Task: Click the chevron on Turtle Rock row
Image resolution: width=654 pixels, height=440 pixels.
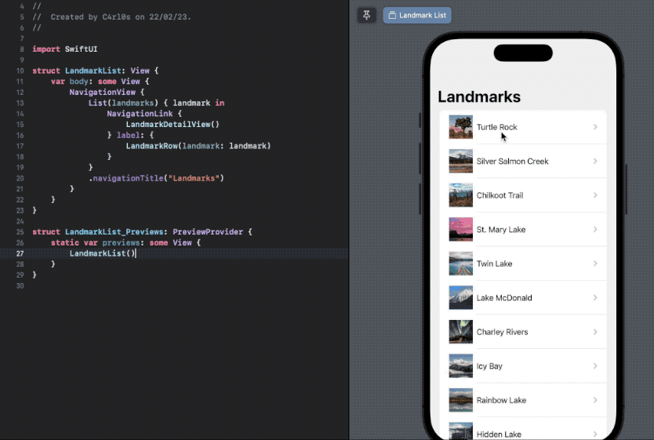Action: 595,127
